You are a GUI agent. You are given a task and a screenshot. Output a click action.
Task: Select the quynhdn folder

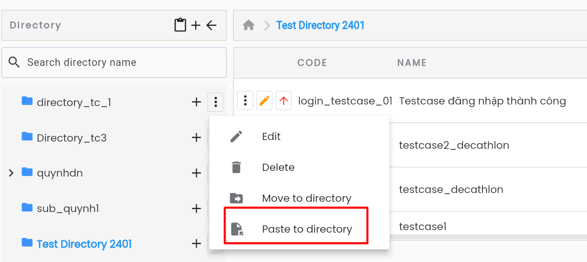pyautogui.click(x=60, y=173)
